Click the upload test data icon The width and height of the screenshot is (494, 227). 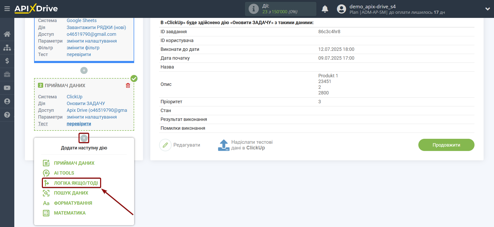click(224, 145)
